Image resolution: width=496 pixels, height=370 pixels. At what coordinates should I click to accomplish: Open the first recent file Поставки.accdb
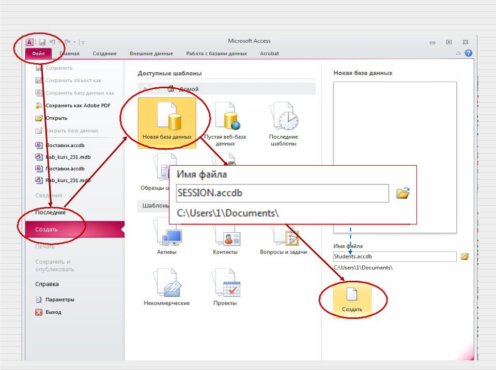(x=65, y=146)
